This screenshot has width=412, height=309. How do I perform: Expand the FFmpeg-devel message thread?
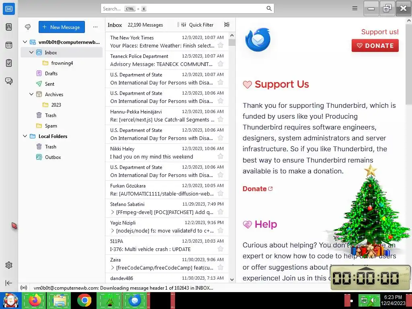point(113,212)
